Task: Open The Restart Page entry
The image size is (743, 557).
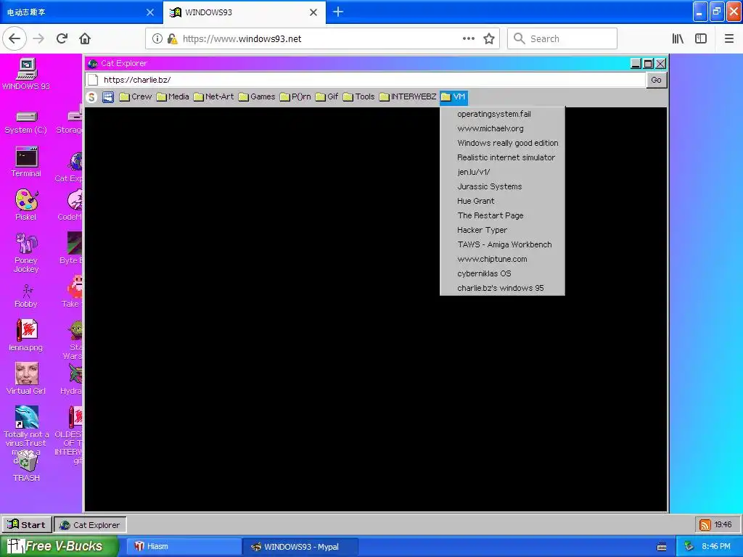Action: [x=502, y=215]
